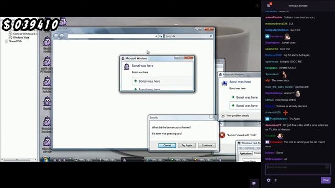Viewport: 335px width, 188px height.
Task: Click the emote after 'Anime!?' in chat
Action: (297, 93)
